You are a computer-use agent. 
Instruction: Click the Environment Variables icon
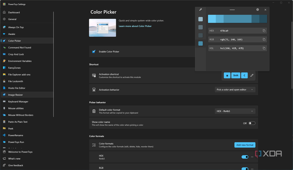[x=4, y=61]
